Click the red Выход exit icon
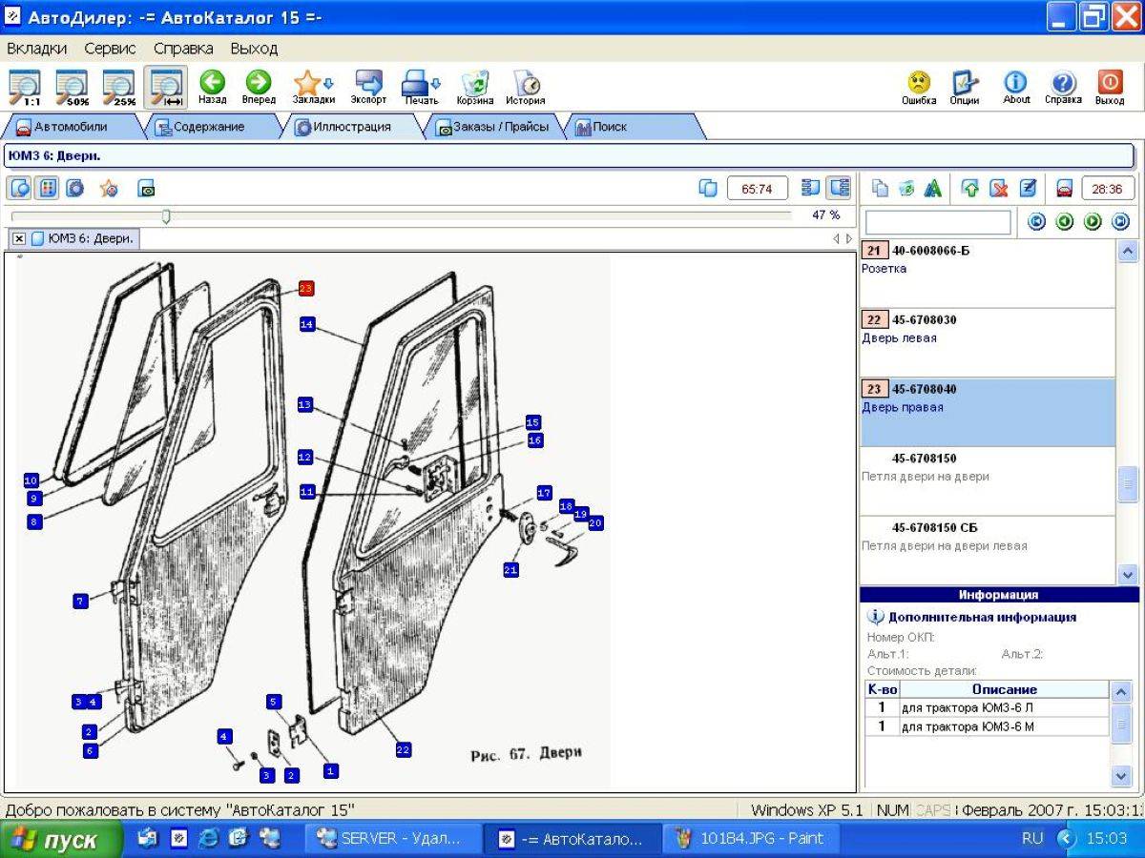This screenshot has height=858, width=1145. click(x=1110, y=87)
